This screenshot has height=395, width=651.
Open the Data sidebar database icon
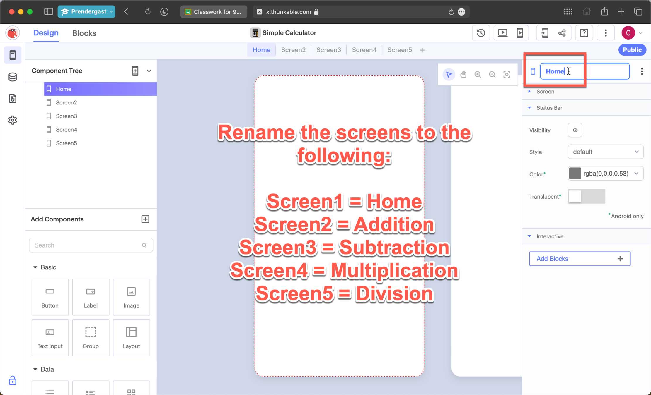[x=13, y=77]
